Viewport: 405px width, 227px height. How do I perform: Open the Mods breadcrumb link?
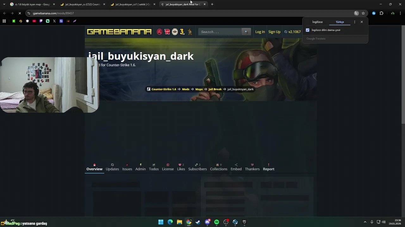tap(186, 89)
